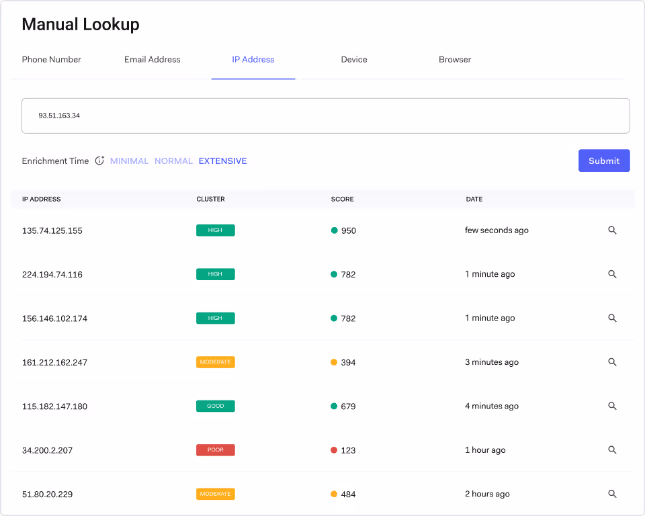This screenshot has width=645, height=516.
Task: Select NORMAL enrichment time
Action: click(173, 161)
